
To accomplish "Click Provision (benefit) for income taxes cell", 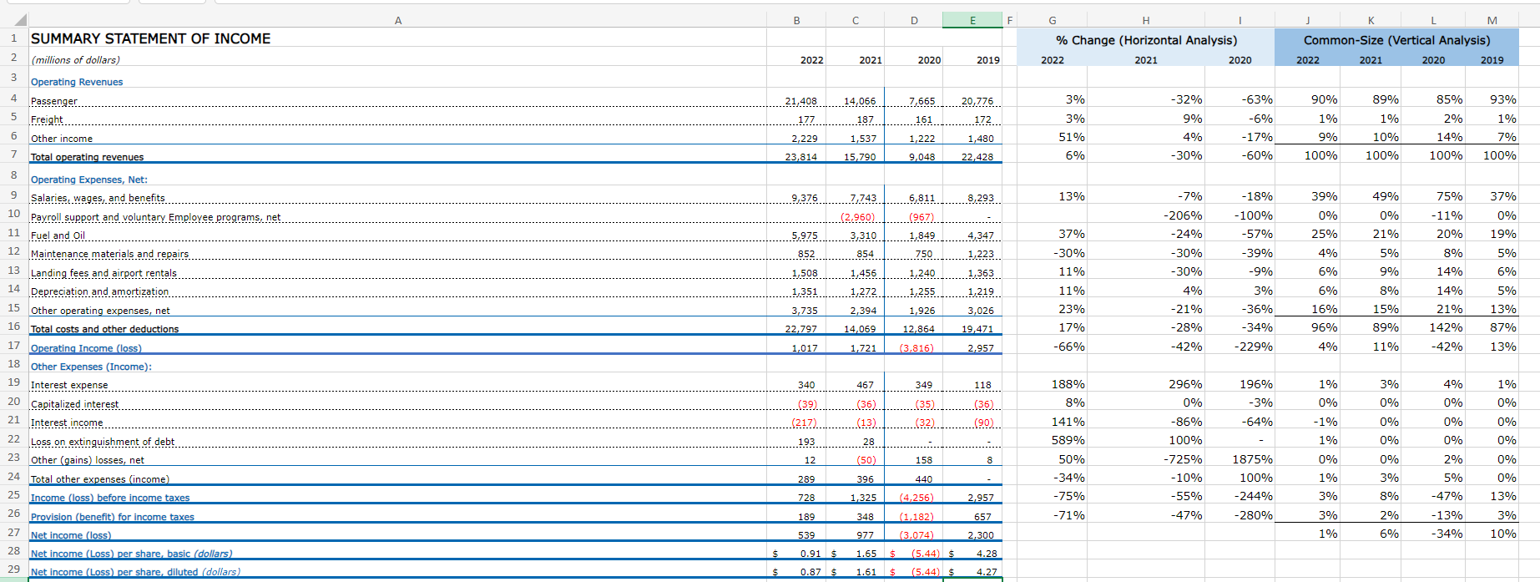I will 113,517.
